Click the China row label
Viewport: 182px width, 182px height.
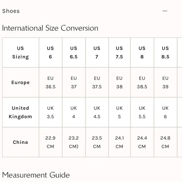(x=20, y=142)
